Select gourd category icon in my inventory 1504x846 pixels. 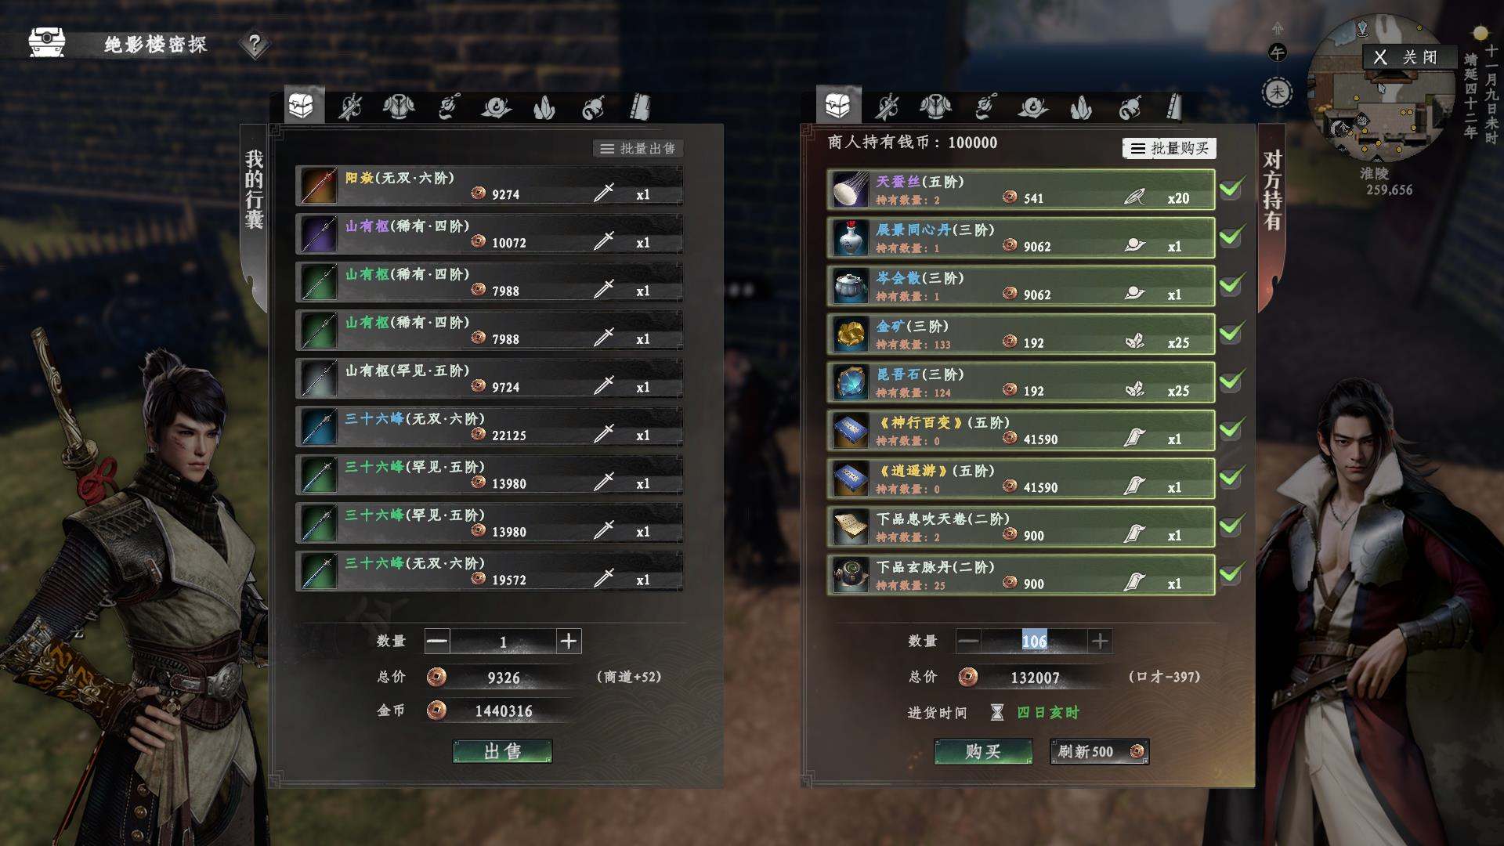tap(593, 107)
